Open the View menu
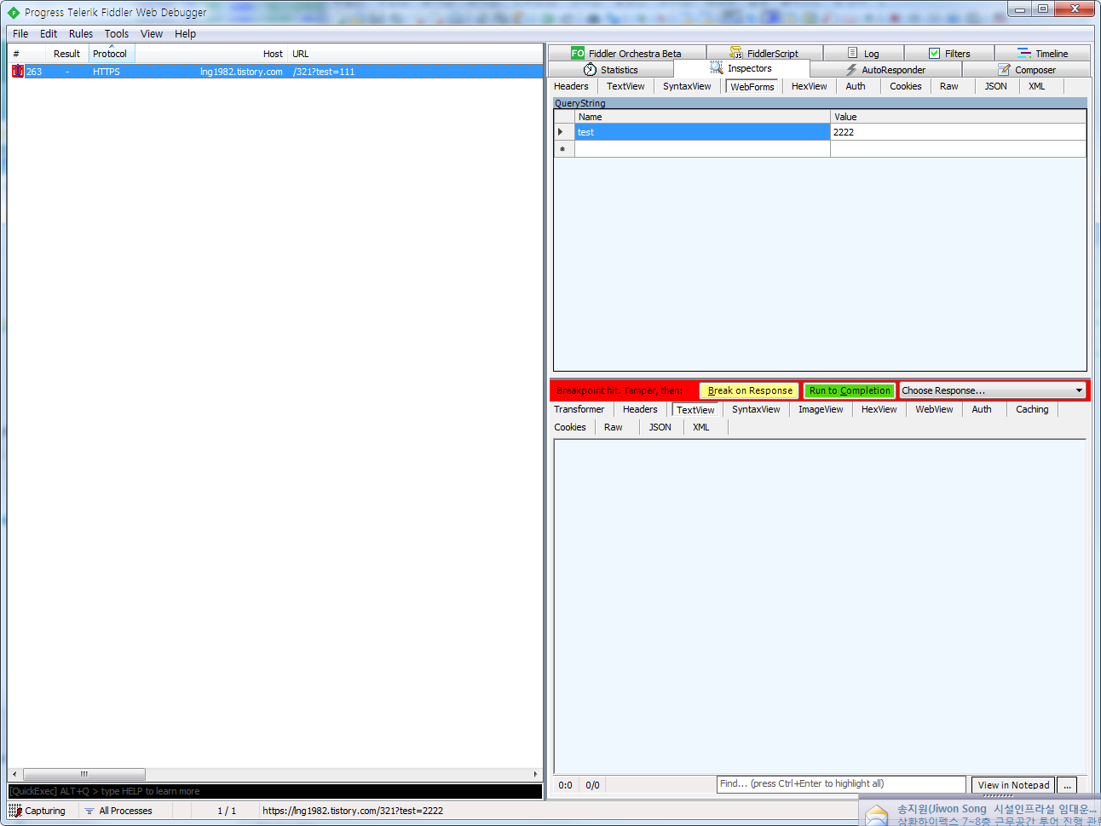Image resolution: width=1101 pixels, height=826 pixels. [x=152, y=34]
